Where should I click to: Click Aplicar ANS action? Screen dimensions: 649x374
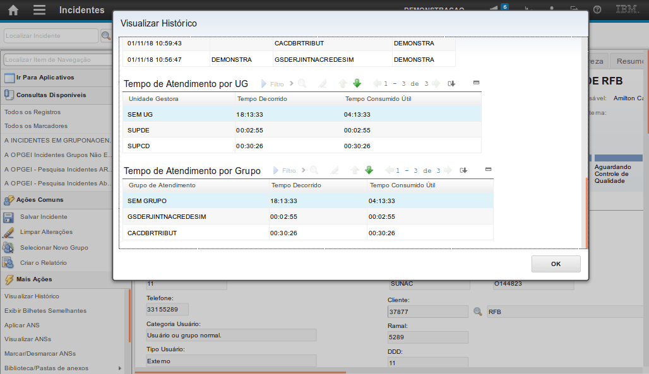click(x=21, y=325)
